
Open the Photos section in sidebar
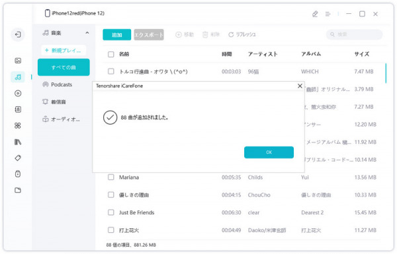[x=18, y=61]
